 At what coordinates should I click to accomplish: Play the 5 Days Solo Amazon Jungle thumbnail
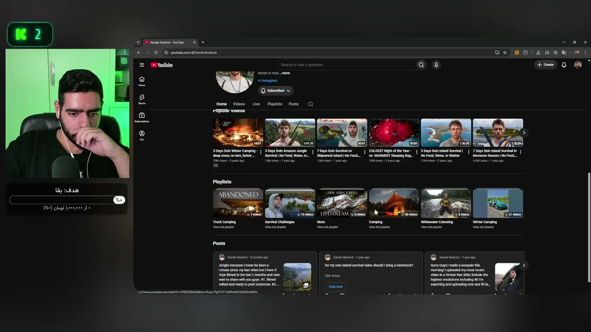(x=290, y=133)
